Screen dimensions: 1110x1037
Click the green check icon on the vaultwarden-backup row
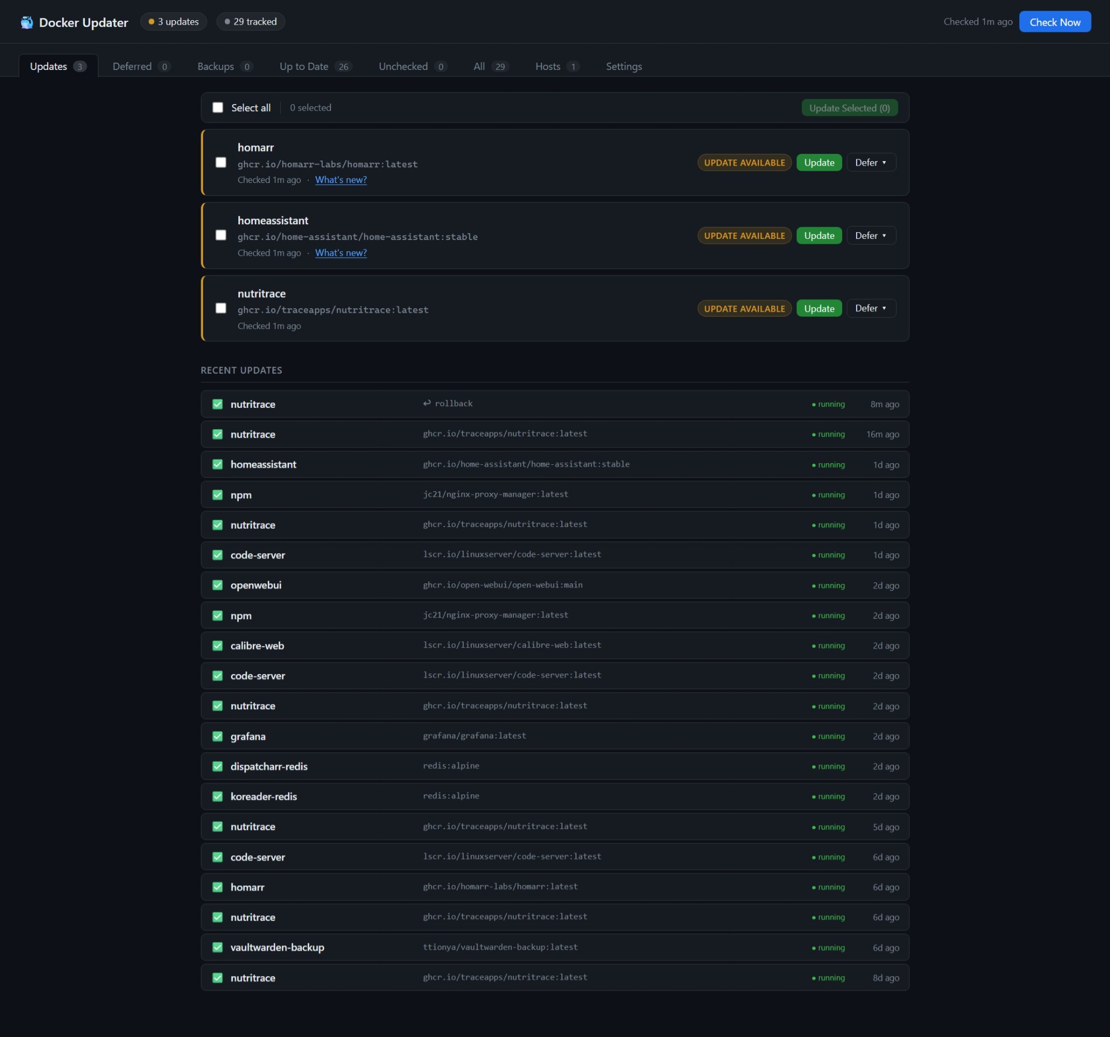pos(218,948)
